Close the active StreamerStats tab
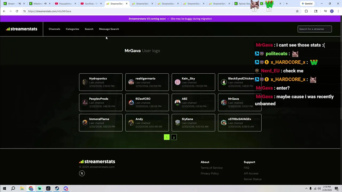 click(x=126, y=4)
